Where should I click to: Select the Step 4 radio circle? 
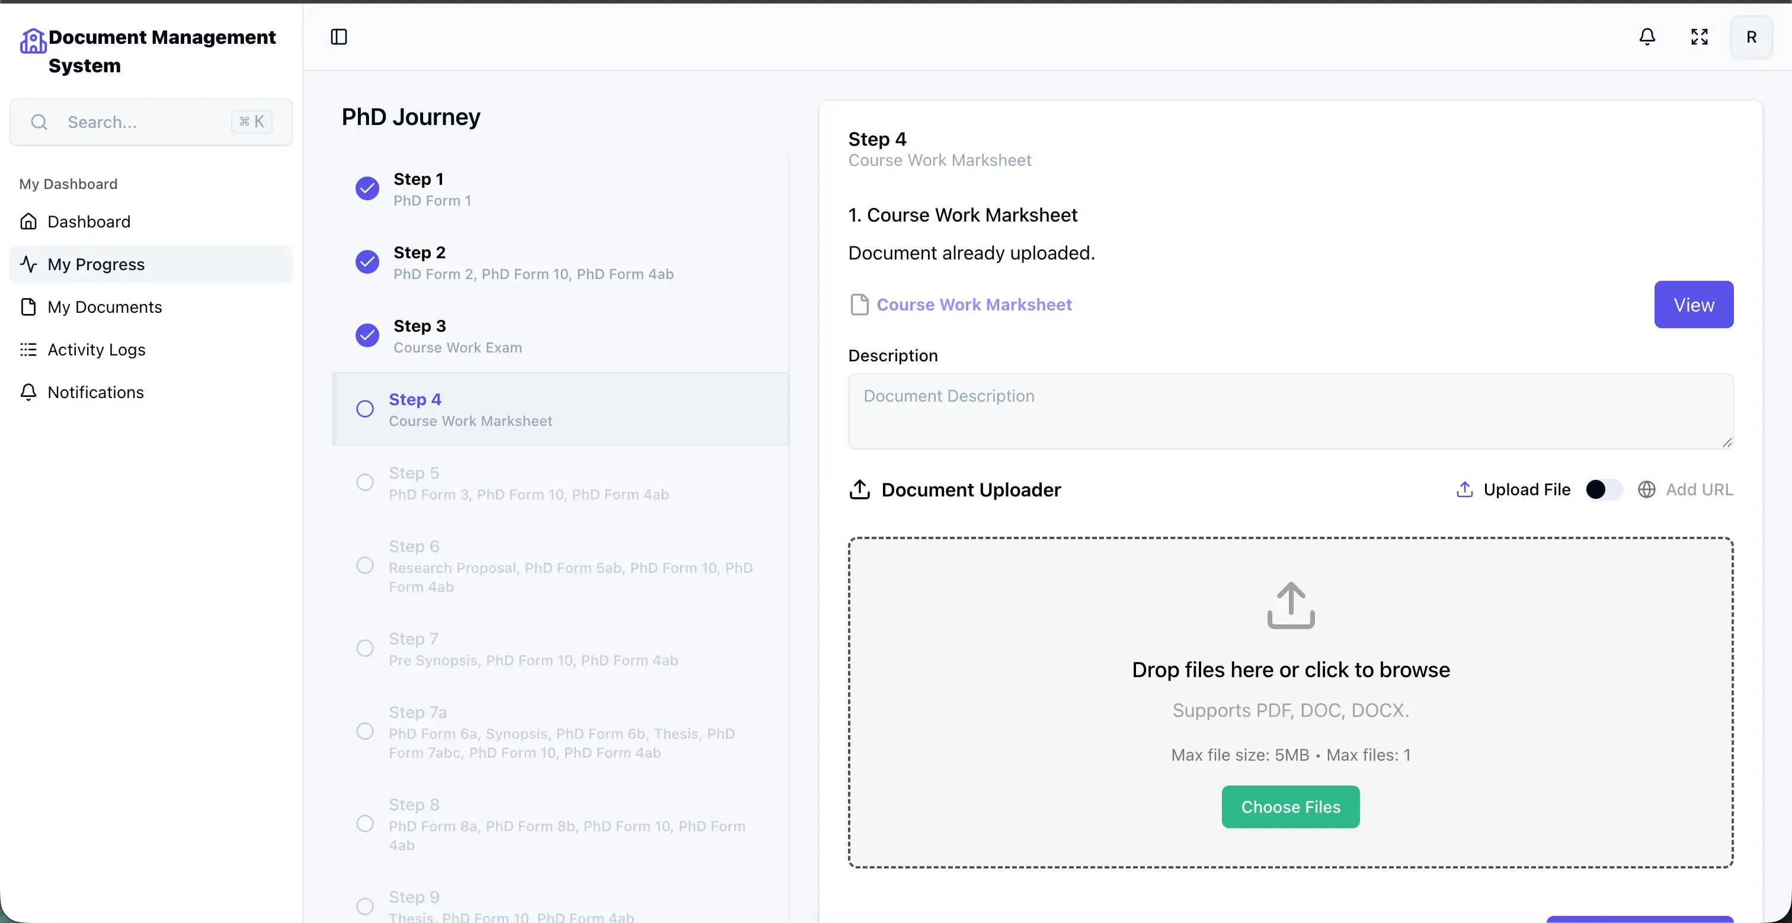click(364, 409)
